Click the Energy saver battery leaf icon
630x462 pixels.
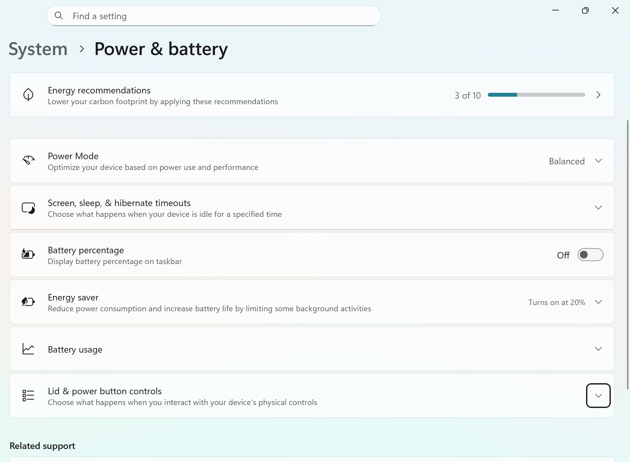28,302
